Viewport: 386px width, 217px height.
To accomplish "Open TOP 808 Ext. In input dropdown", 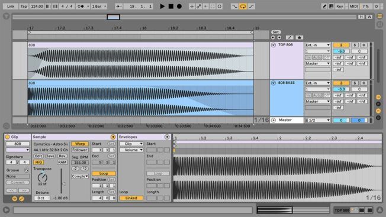I will point(317,45).
